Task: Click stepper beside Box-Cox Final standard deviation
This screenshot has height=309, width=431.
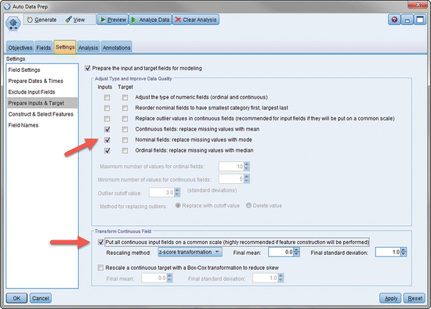Action: point(281,278)
